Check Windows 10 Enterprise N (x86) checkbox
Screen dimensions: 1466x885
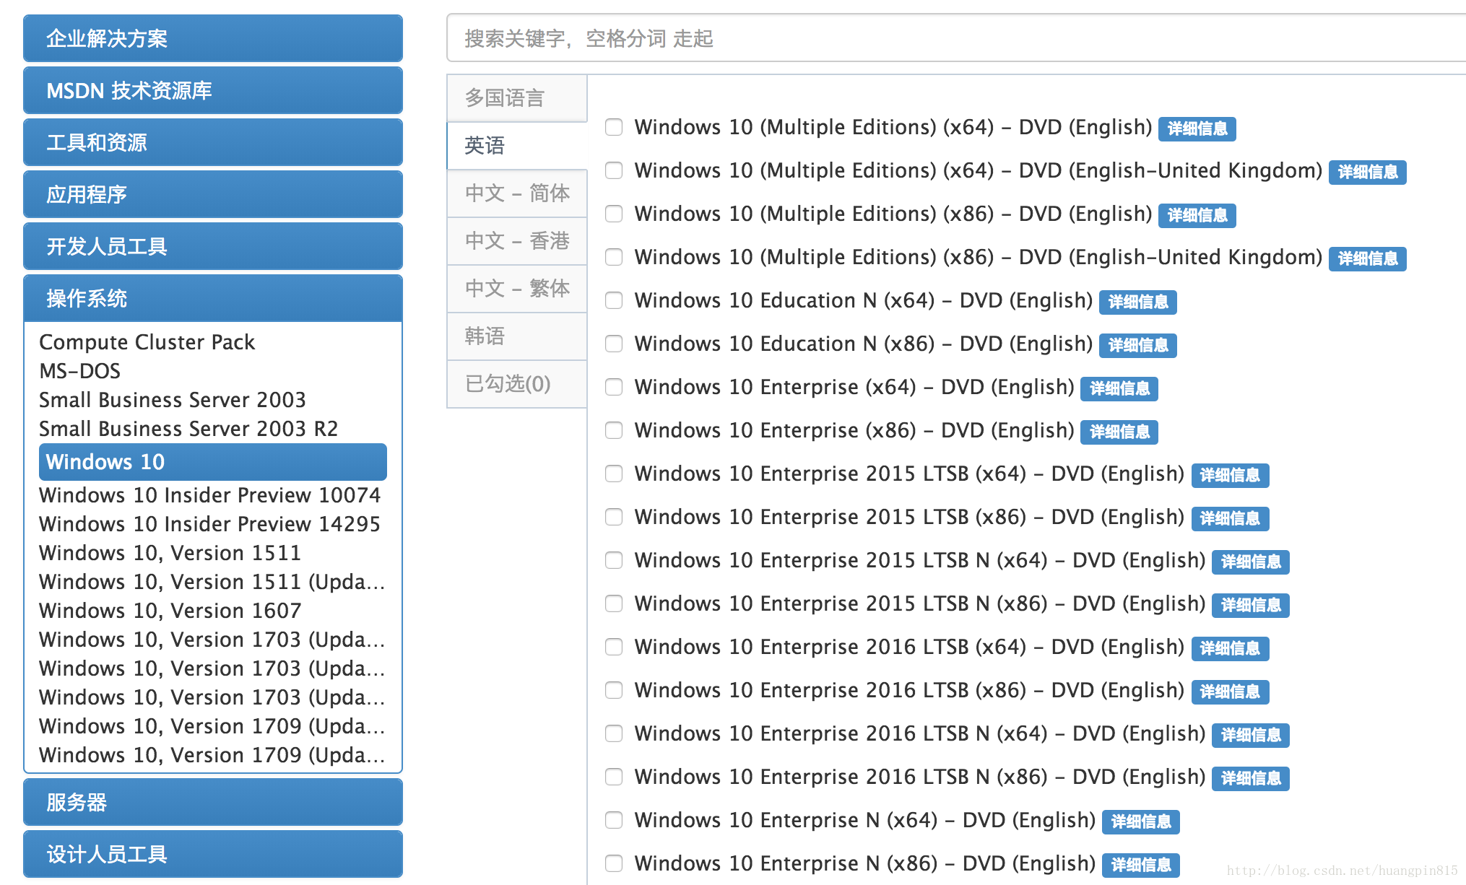coord(614,863)
